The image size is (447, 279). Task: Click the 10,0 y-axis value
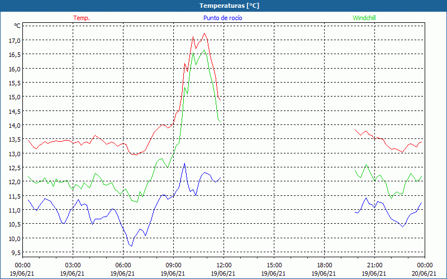(x=15, y=238)
